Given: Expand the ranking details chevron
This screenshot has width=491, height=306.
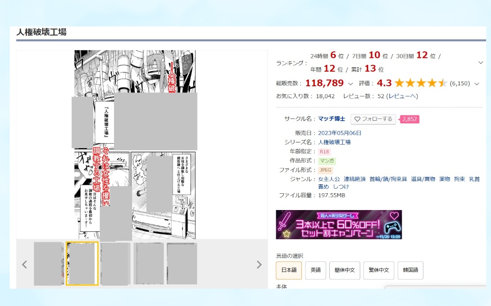Looking at the screenshot, I should point(481,63).
